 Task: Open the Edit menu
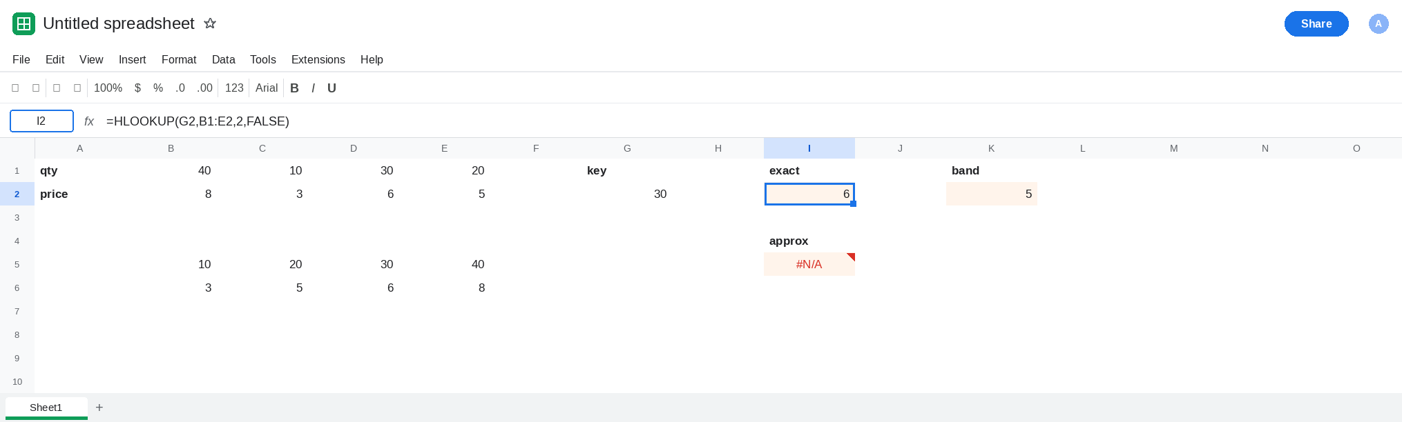click(55, 59)
